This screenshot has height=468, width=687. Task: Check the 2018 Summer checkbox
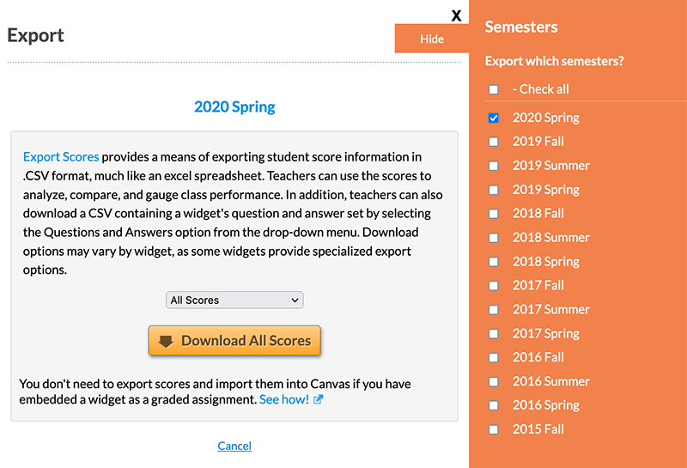(493, 238)
